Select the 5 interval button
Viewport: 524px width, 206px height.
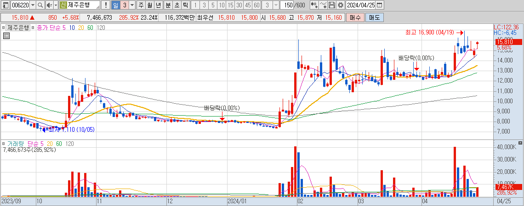213,5
